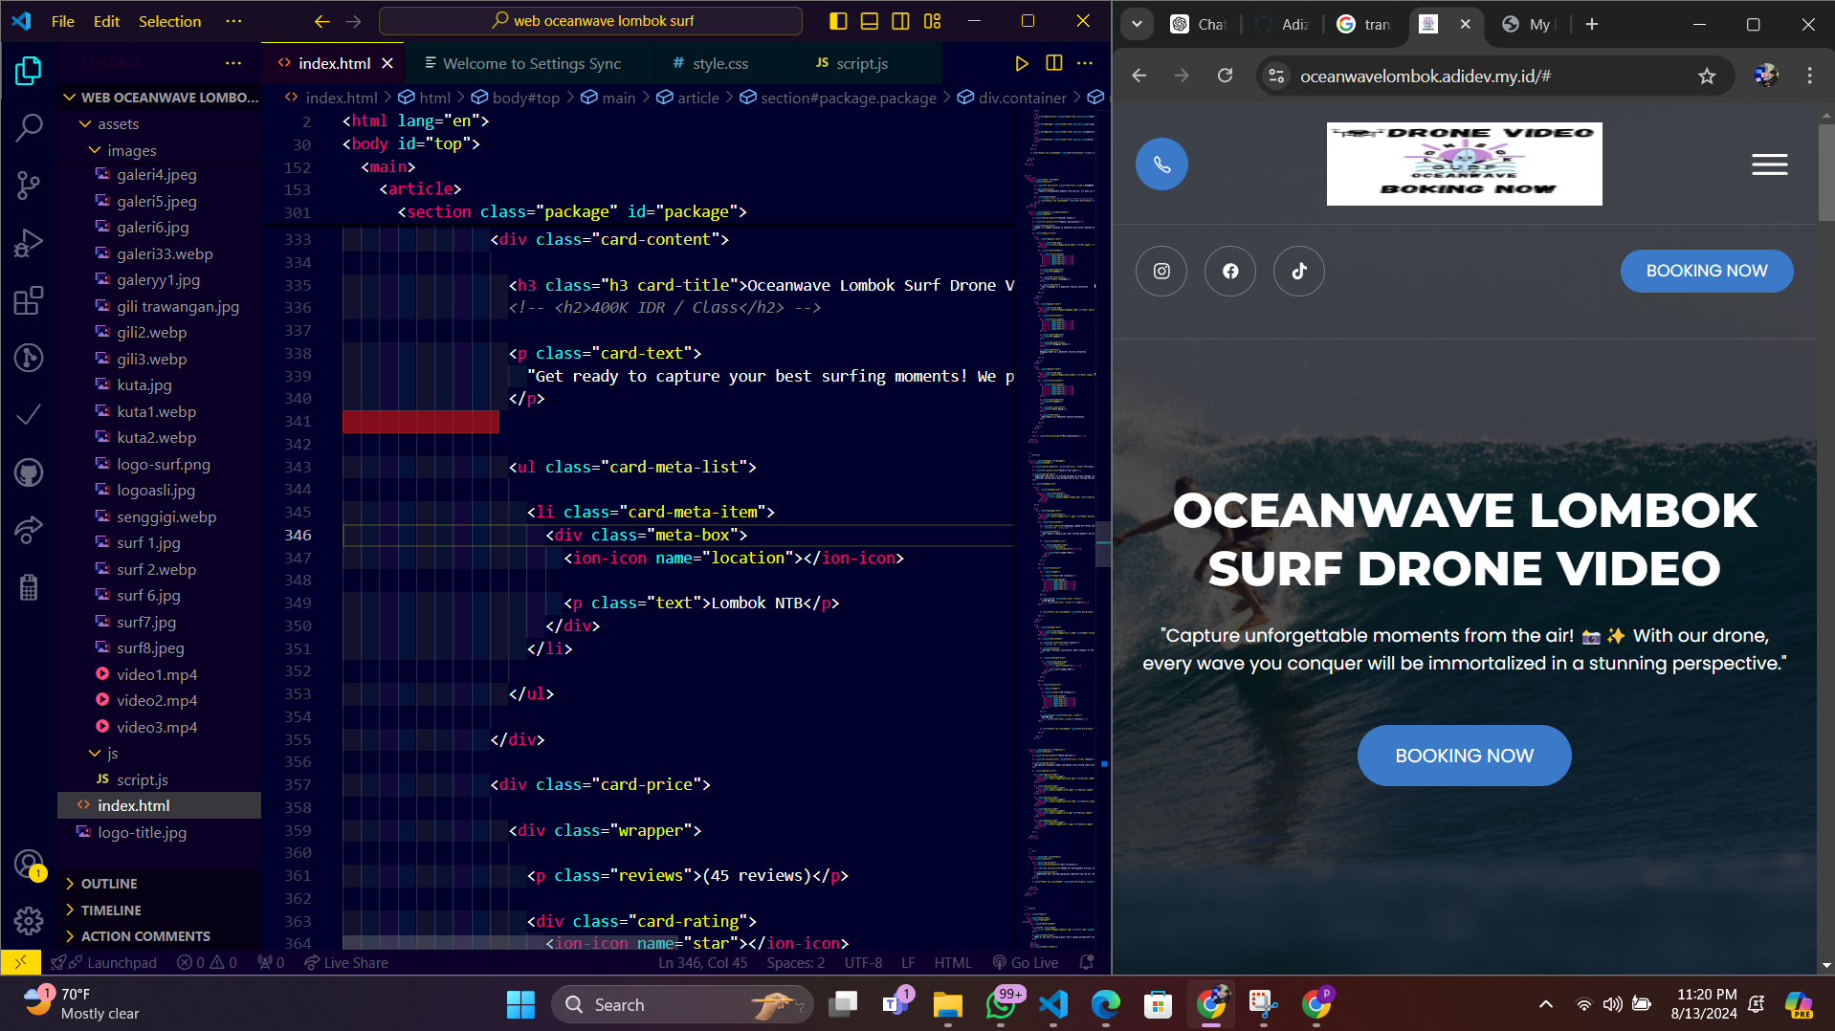Image resolution: width=1835 pixels, height=1031 pixels.
Task: Collapse the images folder
Action: [x=96, y=151]
